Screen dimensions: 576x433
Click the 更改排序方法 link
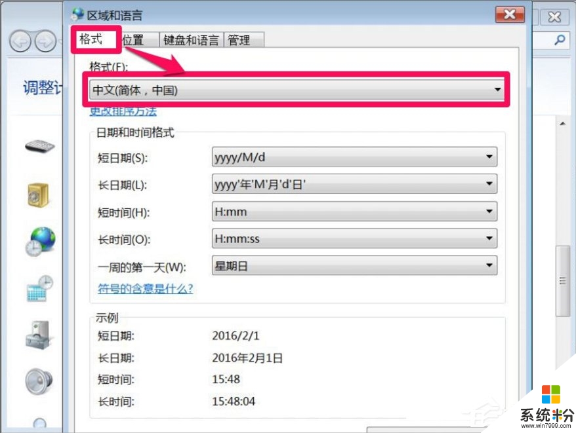coord(123,111)
